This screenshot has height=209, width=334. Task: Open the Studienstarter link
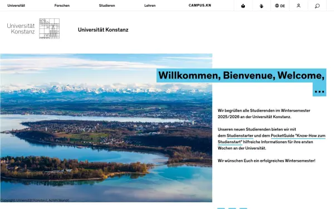240,135
